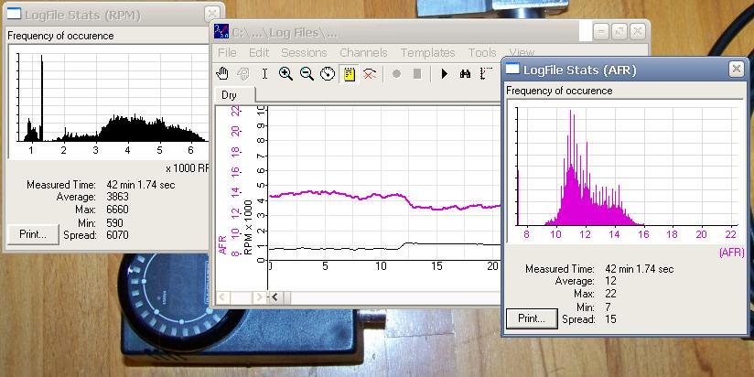Open the Sessions menu
The height and width of the screenshot is (377, 754).
pos(304,53)
